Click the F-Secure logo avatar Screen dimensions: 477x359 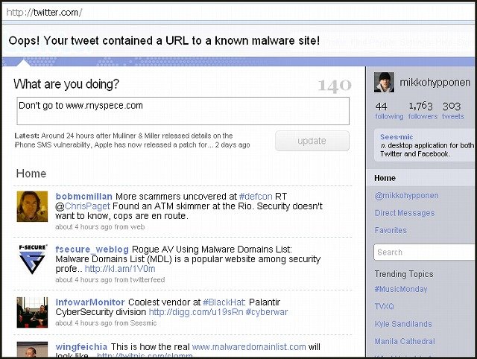coord(32,259)
